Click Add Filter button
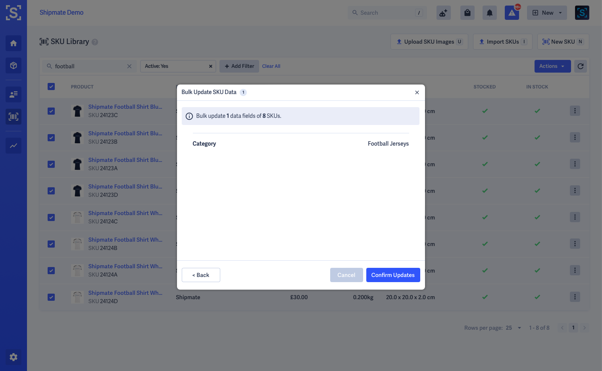The height and width of the screenshot is (371, 602). click(239, 66)
